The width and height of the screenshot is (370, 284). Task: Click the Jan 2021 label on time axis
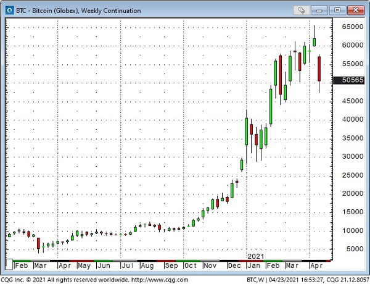(253, 266)
